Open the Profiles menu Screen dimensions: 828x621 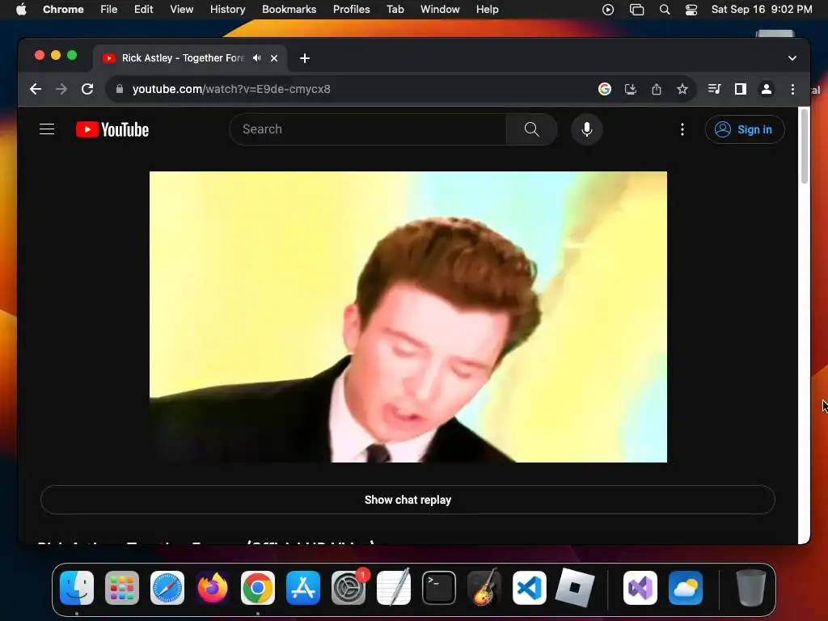(351, 10)
